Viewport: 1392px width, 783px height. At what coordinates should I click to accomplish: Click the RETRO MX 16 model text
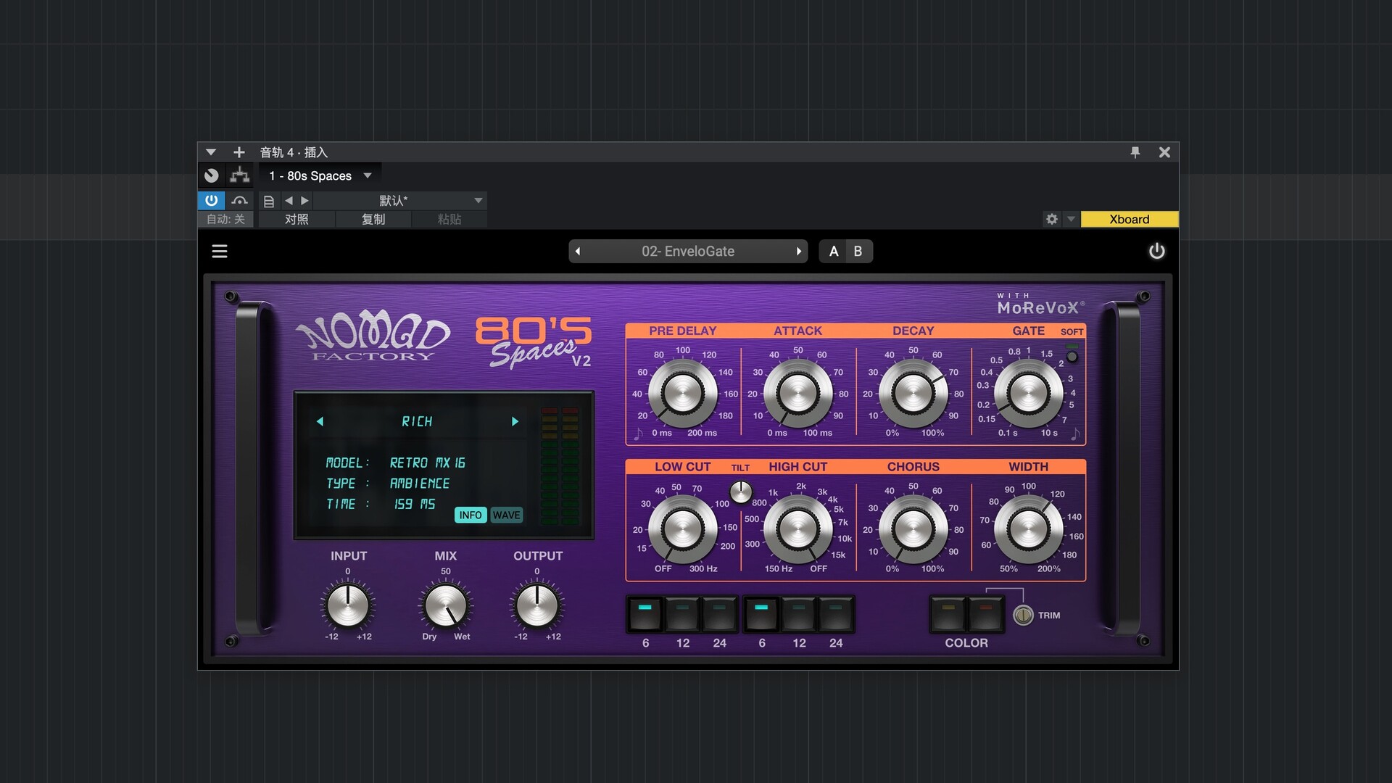428,463
